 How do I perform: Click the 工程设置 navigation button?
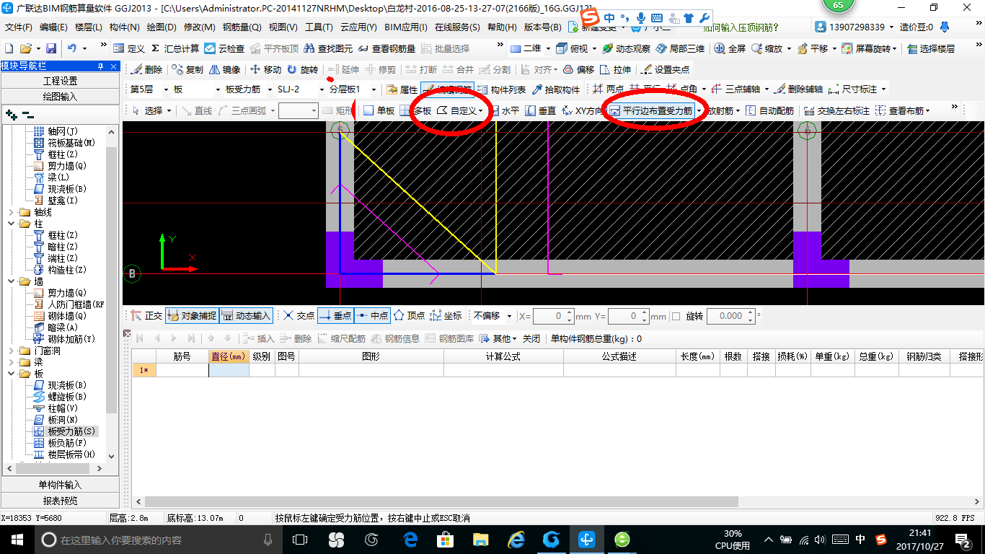pyautogui.click(x=60, y=81)
